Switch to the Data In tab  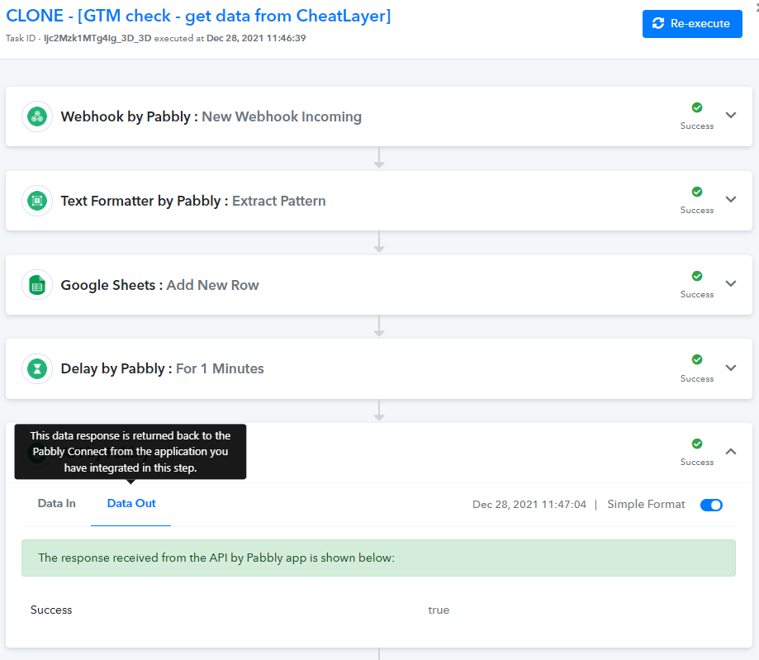click(56, 504)
